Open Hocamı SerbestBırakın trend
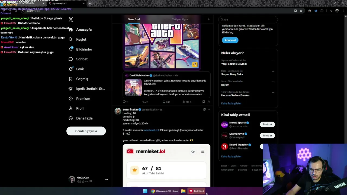This screenshot has height=195, width=347. [x=235, y=95]
